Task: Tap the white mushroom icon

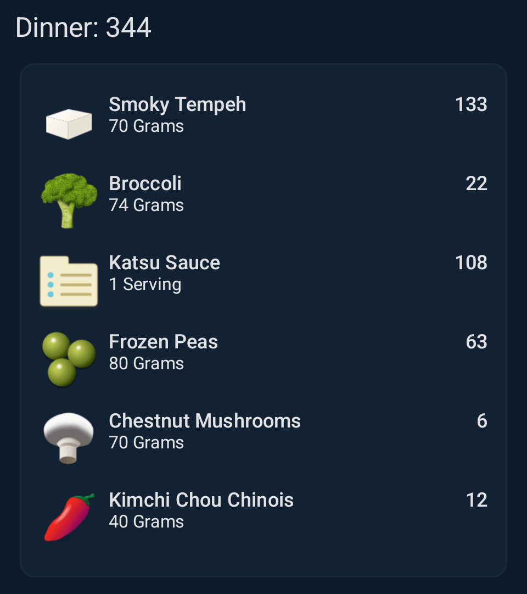Action: [69, 438]
